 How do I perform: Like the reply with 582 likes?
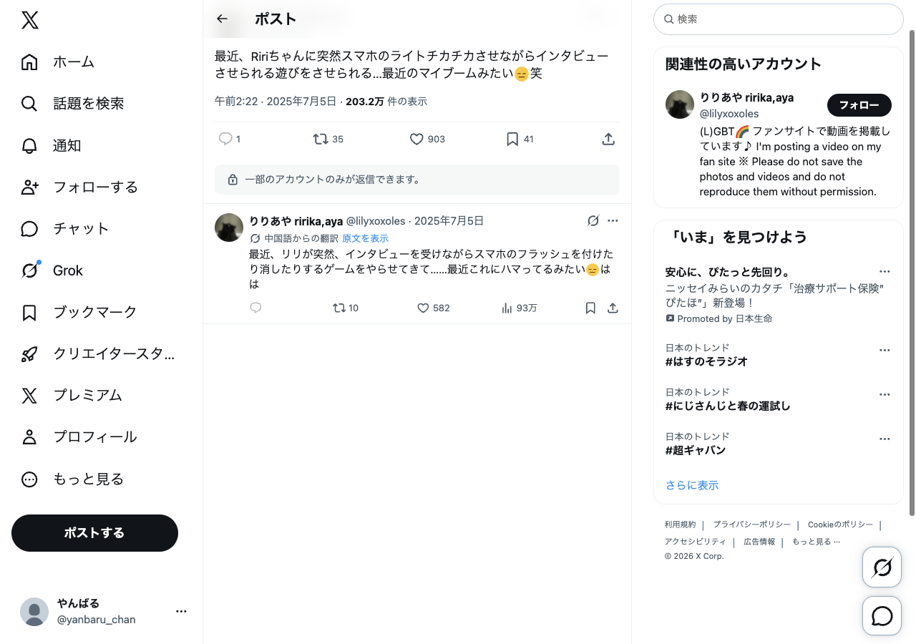point(424,308)
